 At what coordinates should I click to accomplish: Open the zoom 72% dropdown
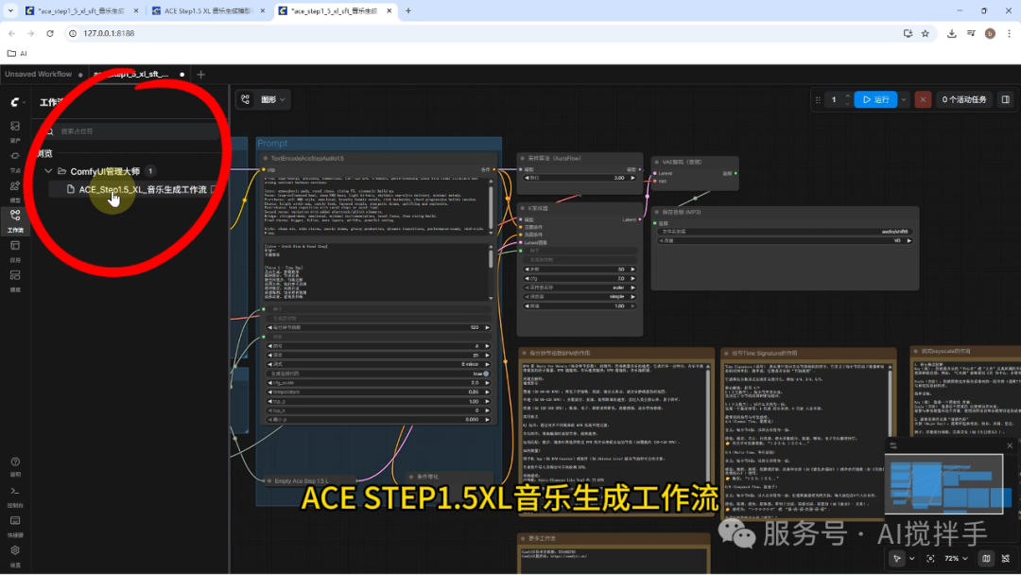(957, 558)
